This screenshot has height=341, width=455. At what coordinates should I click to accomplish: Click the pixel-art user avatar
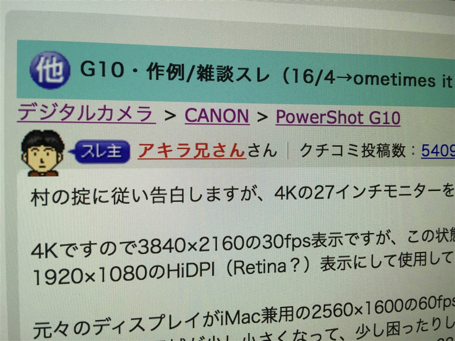coord(43,153)
